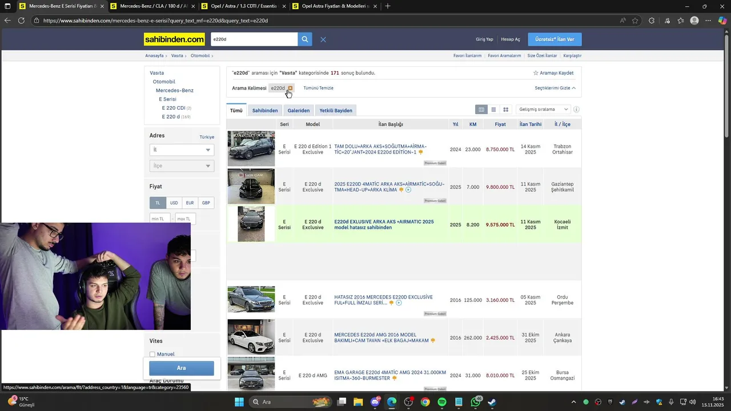Select E 220 CDI category in sidebar

tap(174, 108)
